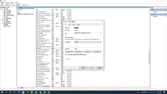Switch to the Recovery (復原) tab
This screenshot has width=167, height=94.
coord(74,25)
